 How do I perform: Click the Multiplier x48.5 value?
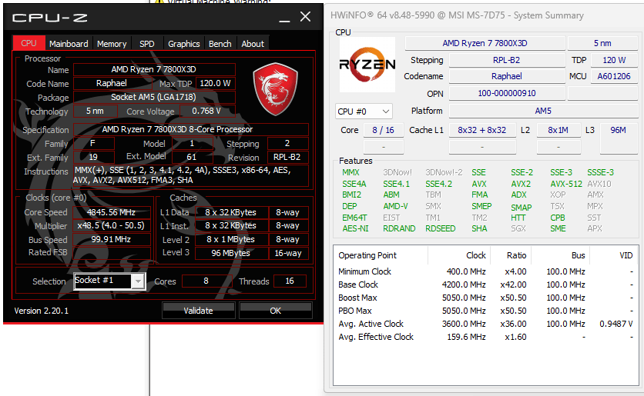tap(111, 225)
